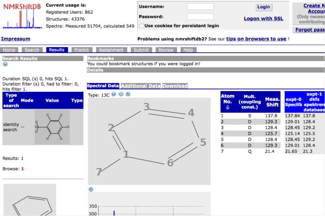Focus the Username input field

click(200, 6)
